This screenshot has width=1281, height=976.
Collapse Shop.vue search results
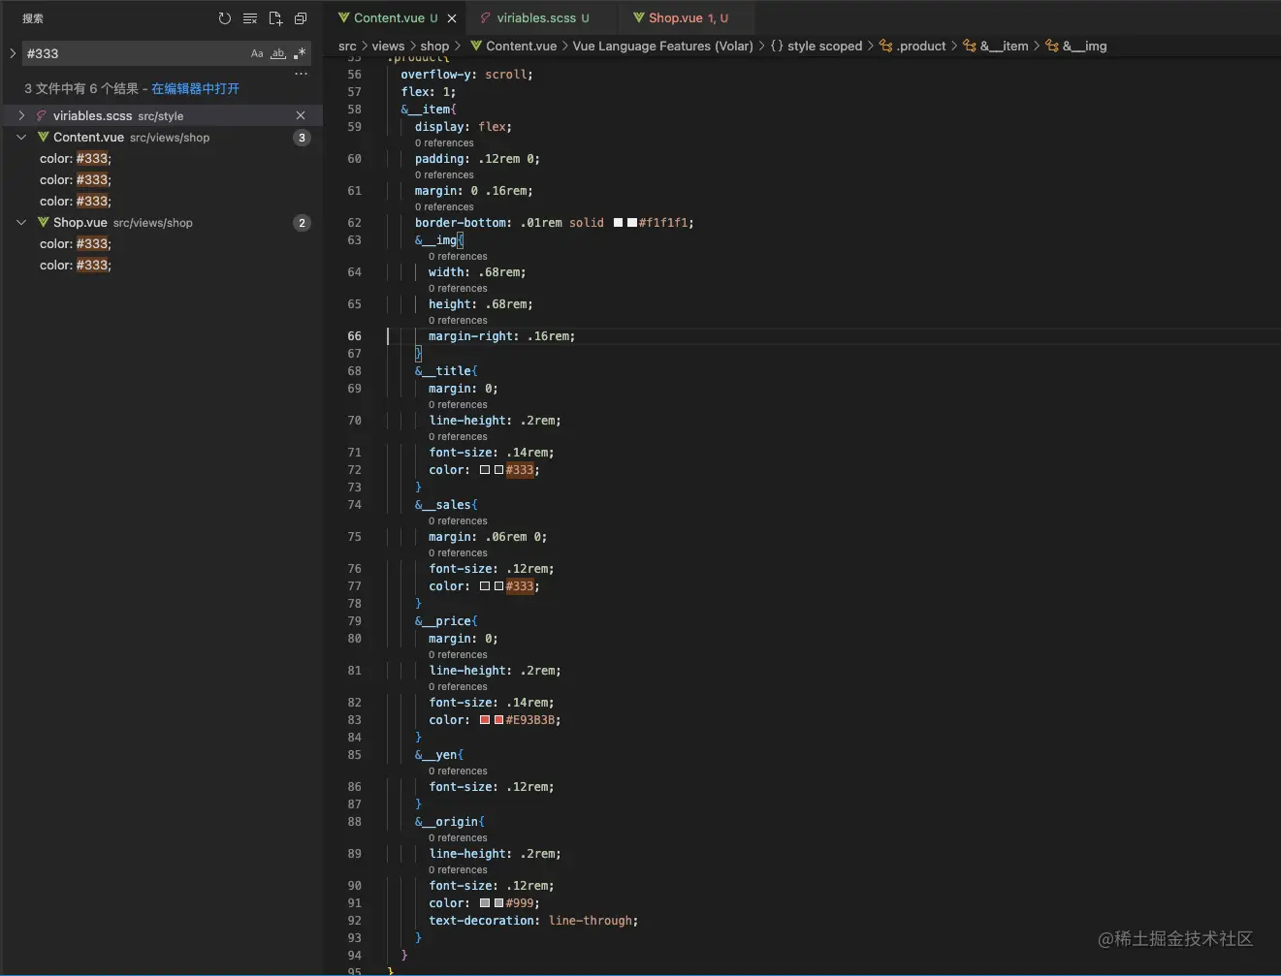pyautogui.click(x=21, y=222)
